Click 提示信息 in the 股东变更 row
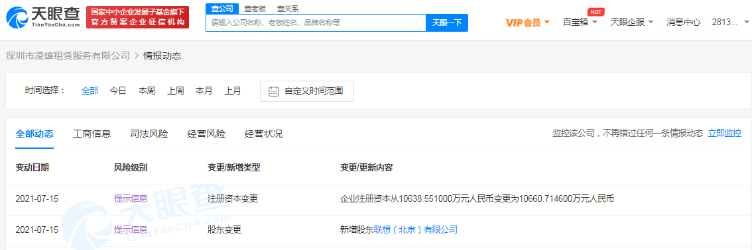 click(x=131, y=230)
